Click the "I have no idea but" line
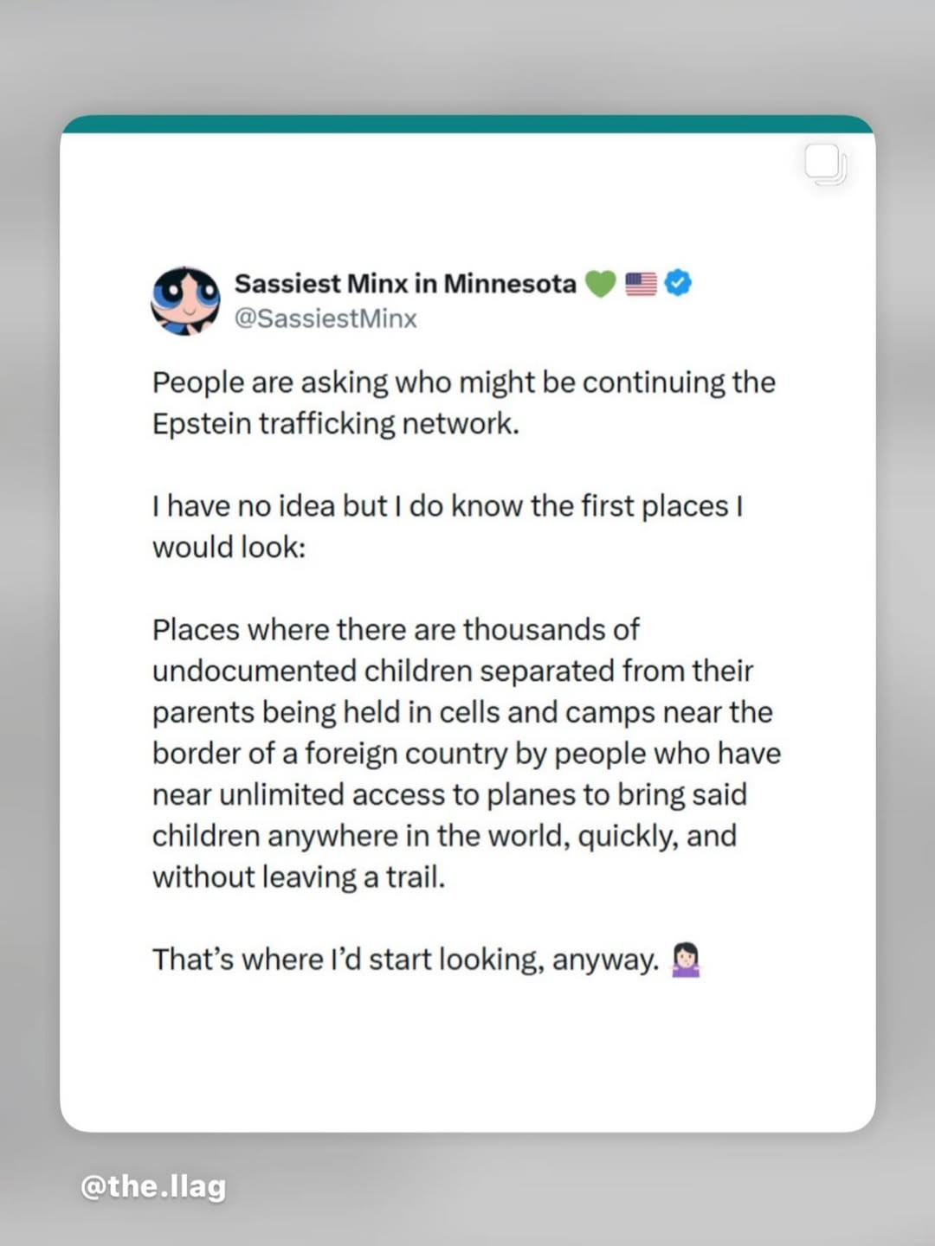Image resolution: width=935 pixels, height=1246 pixels. (447, 506)
